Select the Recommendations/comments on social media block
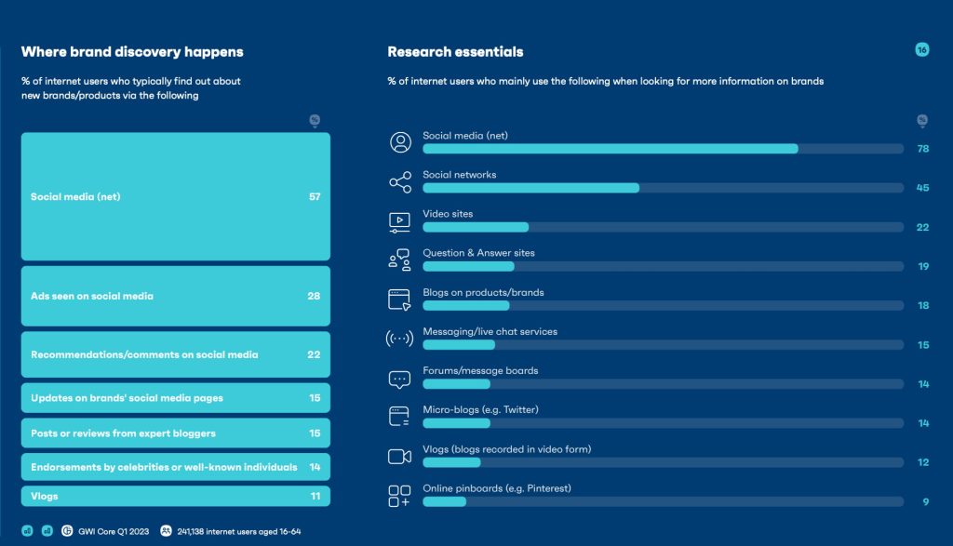Screen dimensions: 953x546 tap(176, 354)
